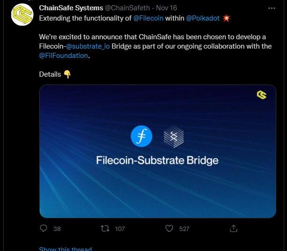Click the share tweet icon

coord(234,229)
